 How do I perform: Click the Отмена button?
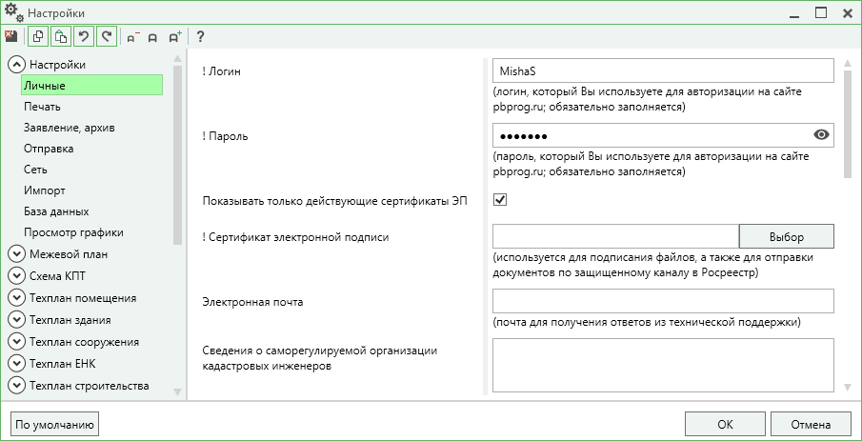point(811,424)
